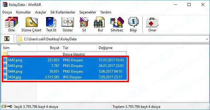
Task: Click Dosya klasörü type text
Action: (x=74, y=54)
